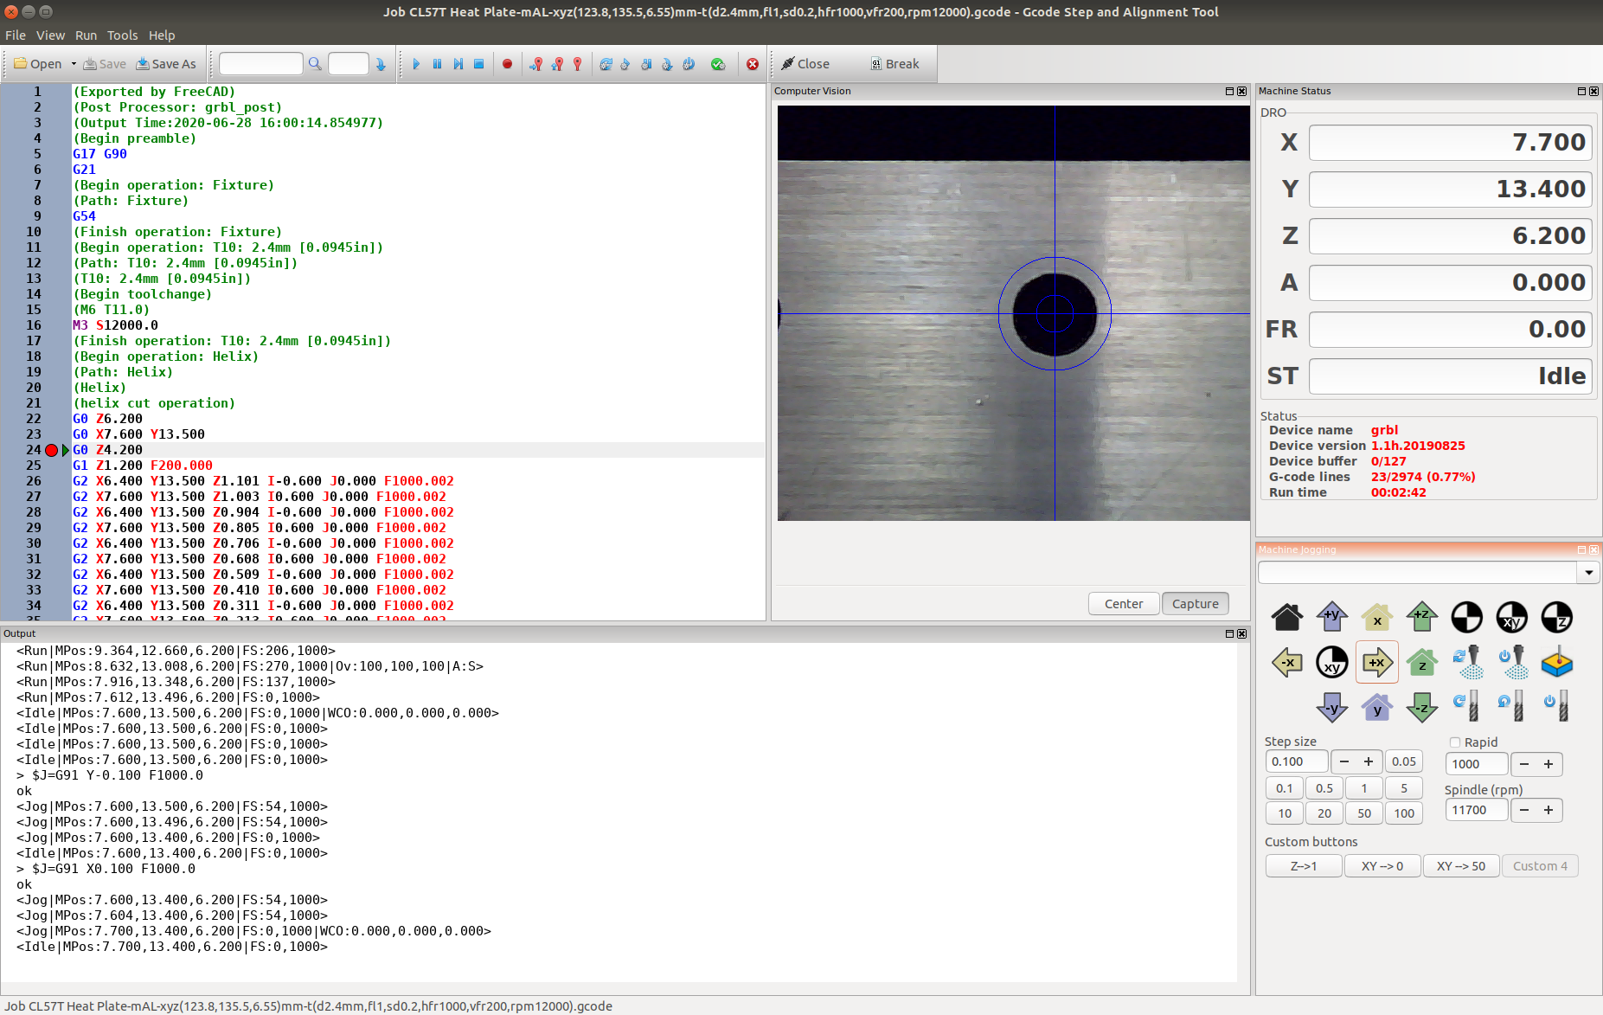The width and height of the screenshot is (1603, 1015).
Task: Click the Break button
Action: coord(894,64)
